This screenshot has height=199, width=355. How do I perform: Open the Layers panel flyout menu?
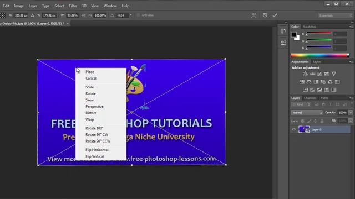[x=351, y=98]
